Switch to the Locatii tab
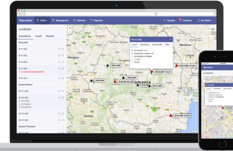233x151 pixels. (38, 36)
